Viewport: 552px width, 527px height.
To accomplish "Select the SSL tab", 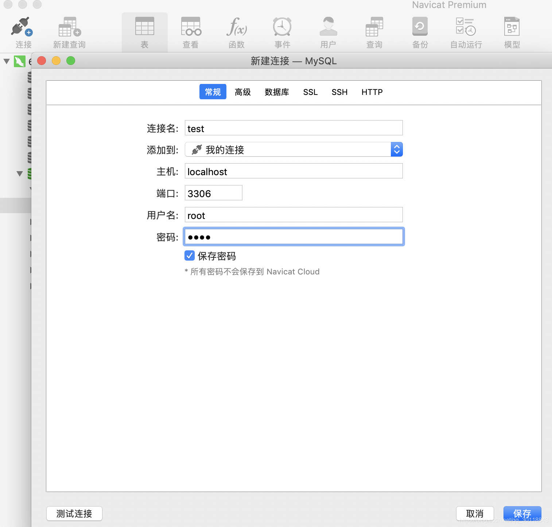I will pos(311,92).
